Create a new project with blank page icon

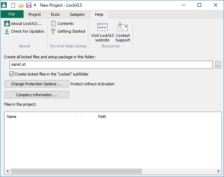coord(13,5)
